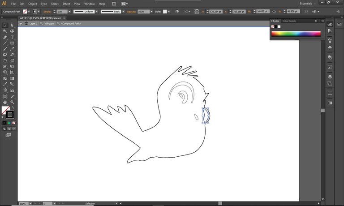Set paint mode to None
Viewport: 344px width, 206px height.
(x=13, y=123)
